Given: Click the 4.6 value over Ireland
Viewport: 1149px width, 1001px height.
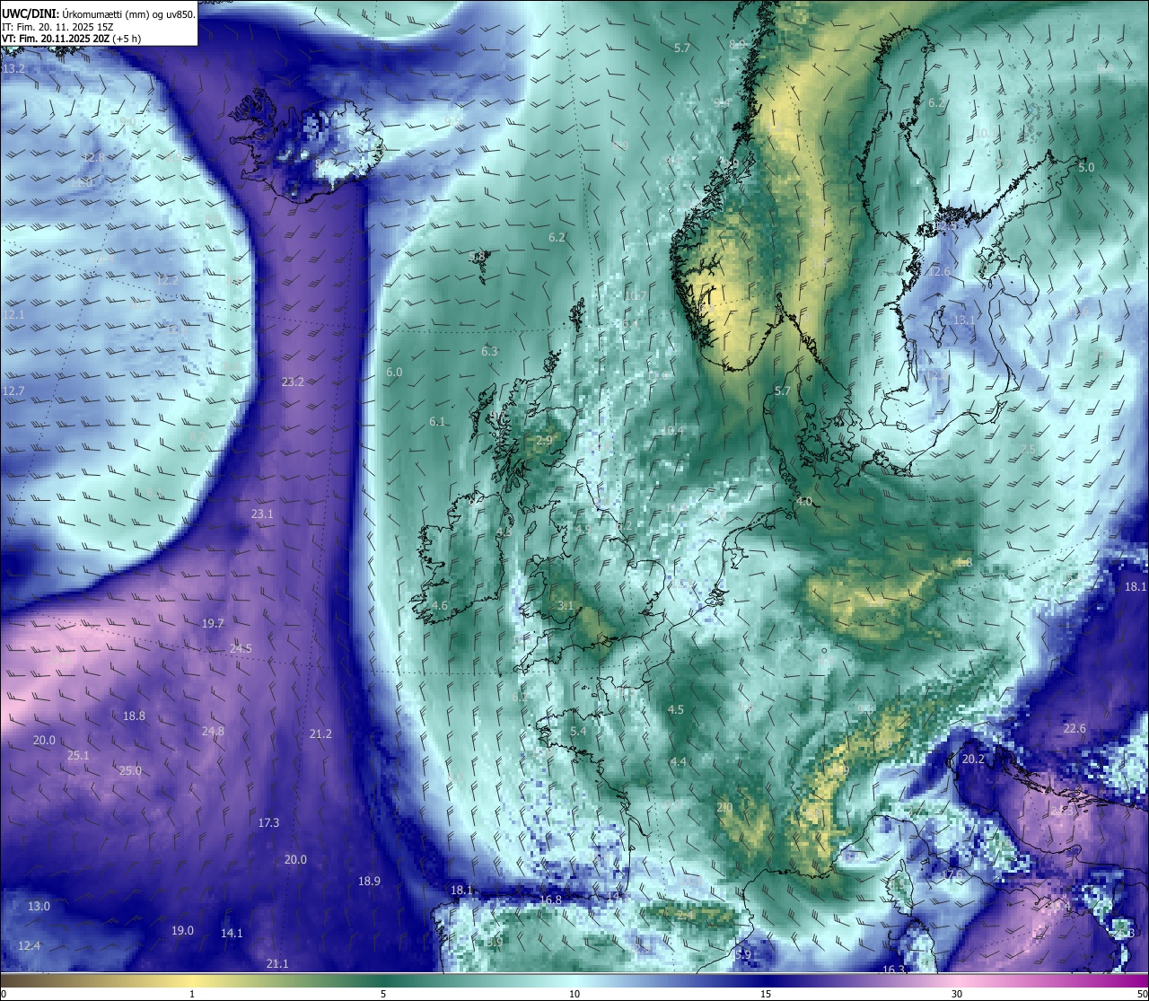Looking at the screenshot, I should click(x=439, y=606).
